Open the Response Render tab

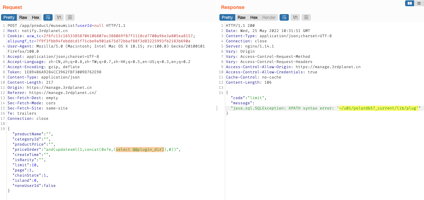269,18
